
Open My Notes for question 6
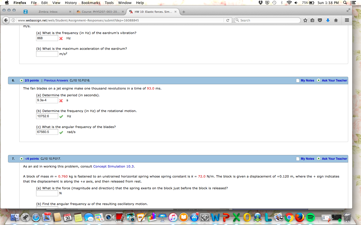point(307,80)
